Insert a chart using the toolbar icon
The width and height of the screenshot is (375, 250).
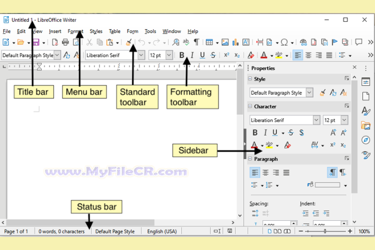[x=235, y=42]
